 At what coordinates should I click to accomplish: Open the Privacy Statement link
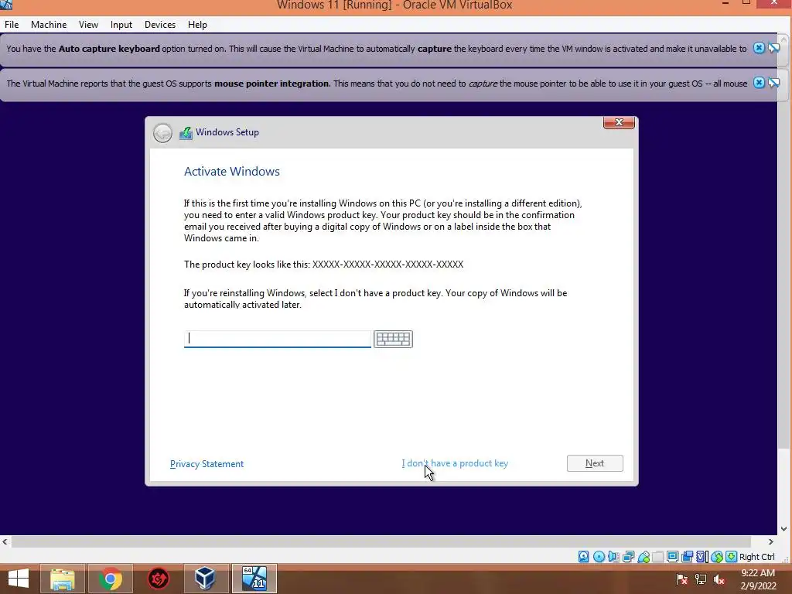click(x=207, y=464)
